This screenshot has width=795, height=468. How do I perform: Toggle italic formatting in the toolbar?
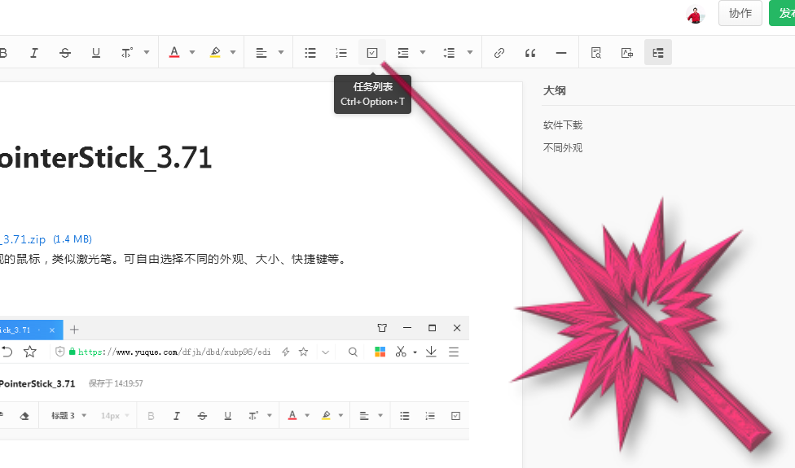34,53
